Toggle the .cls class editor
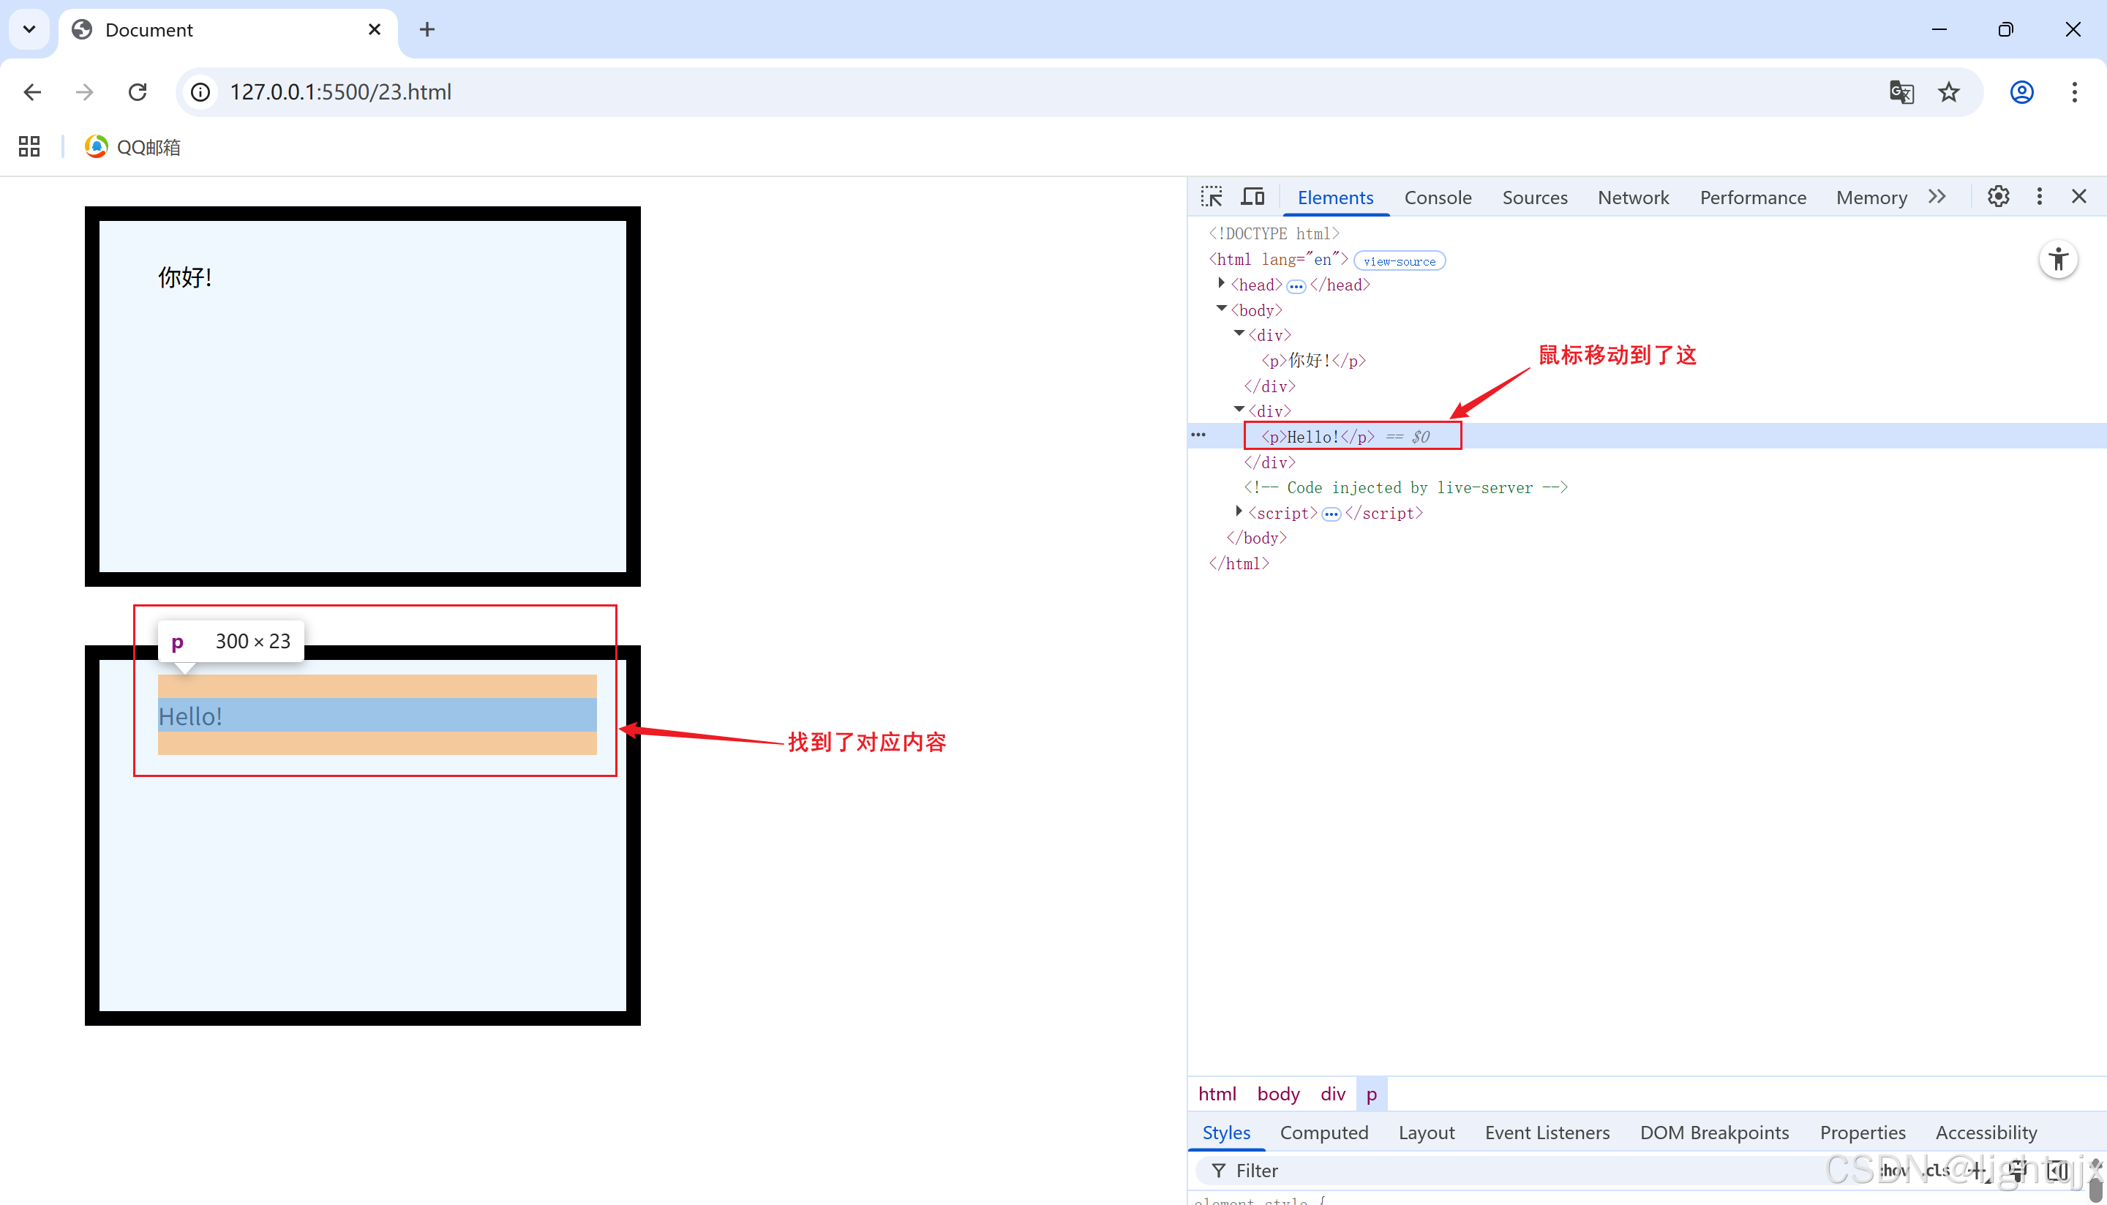This screenshot has width=2107, height=1205. click(1935, 1170)
